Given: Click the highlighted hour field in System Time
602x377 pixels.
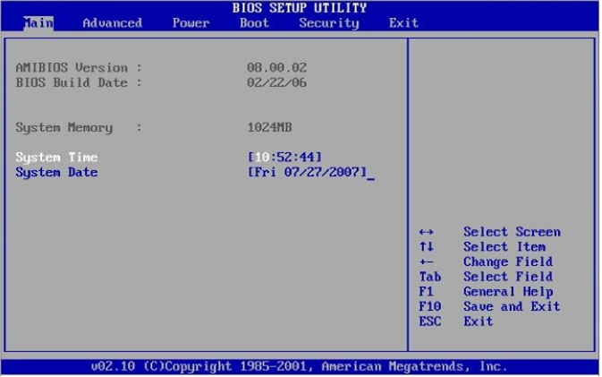Looking at the screenshot, I should 261,157.
